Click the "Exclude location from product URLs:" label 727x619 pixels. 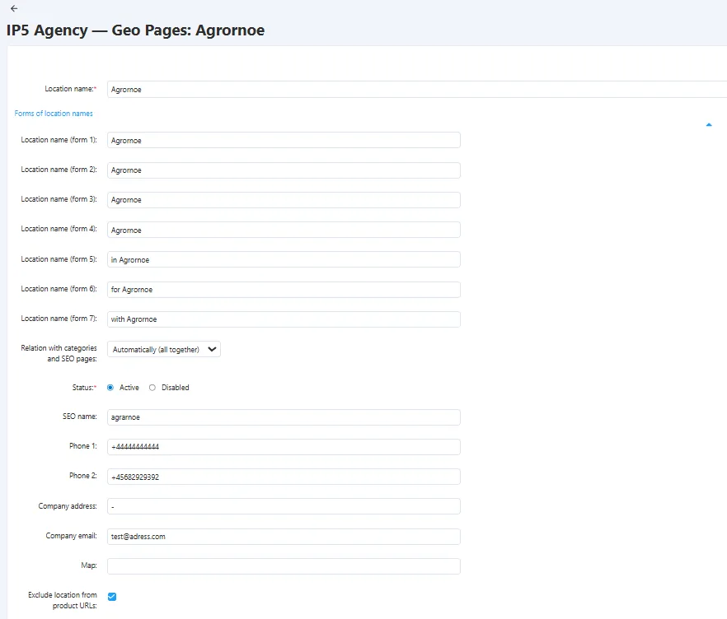(x=63, y=600)
